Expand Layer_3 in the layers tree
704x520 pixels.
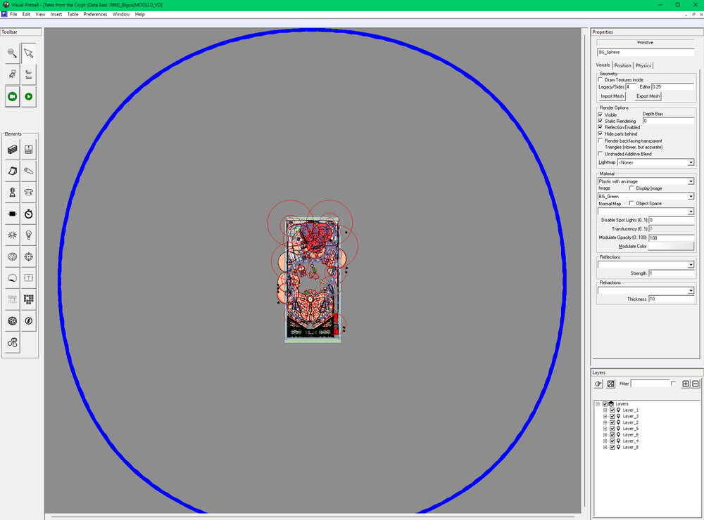point(605,417)
